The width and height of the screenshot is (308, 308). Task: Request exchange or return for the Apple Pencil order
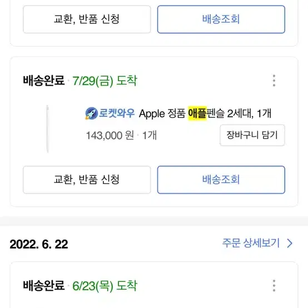click(87, 180)
